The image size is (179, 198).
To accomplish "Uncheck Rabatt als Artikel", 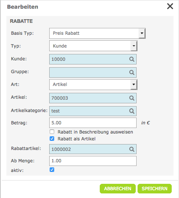I will click(52, 139).
